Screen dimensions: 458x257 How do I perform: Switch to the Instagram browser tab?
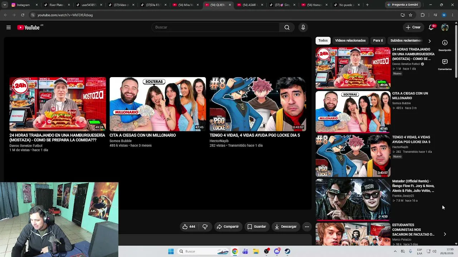point(24,5)
